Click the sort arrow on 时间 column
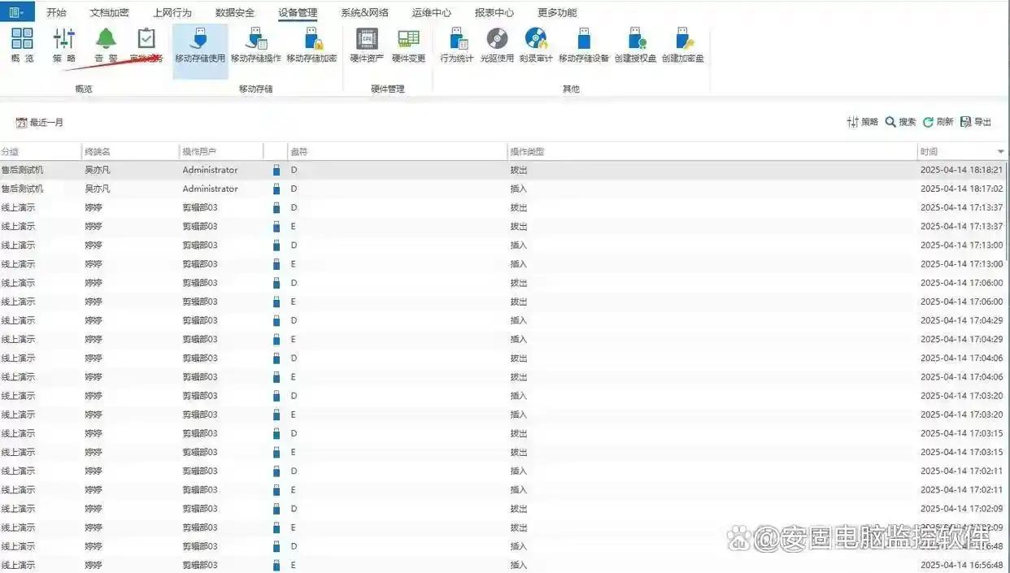 1000,152
